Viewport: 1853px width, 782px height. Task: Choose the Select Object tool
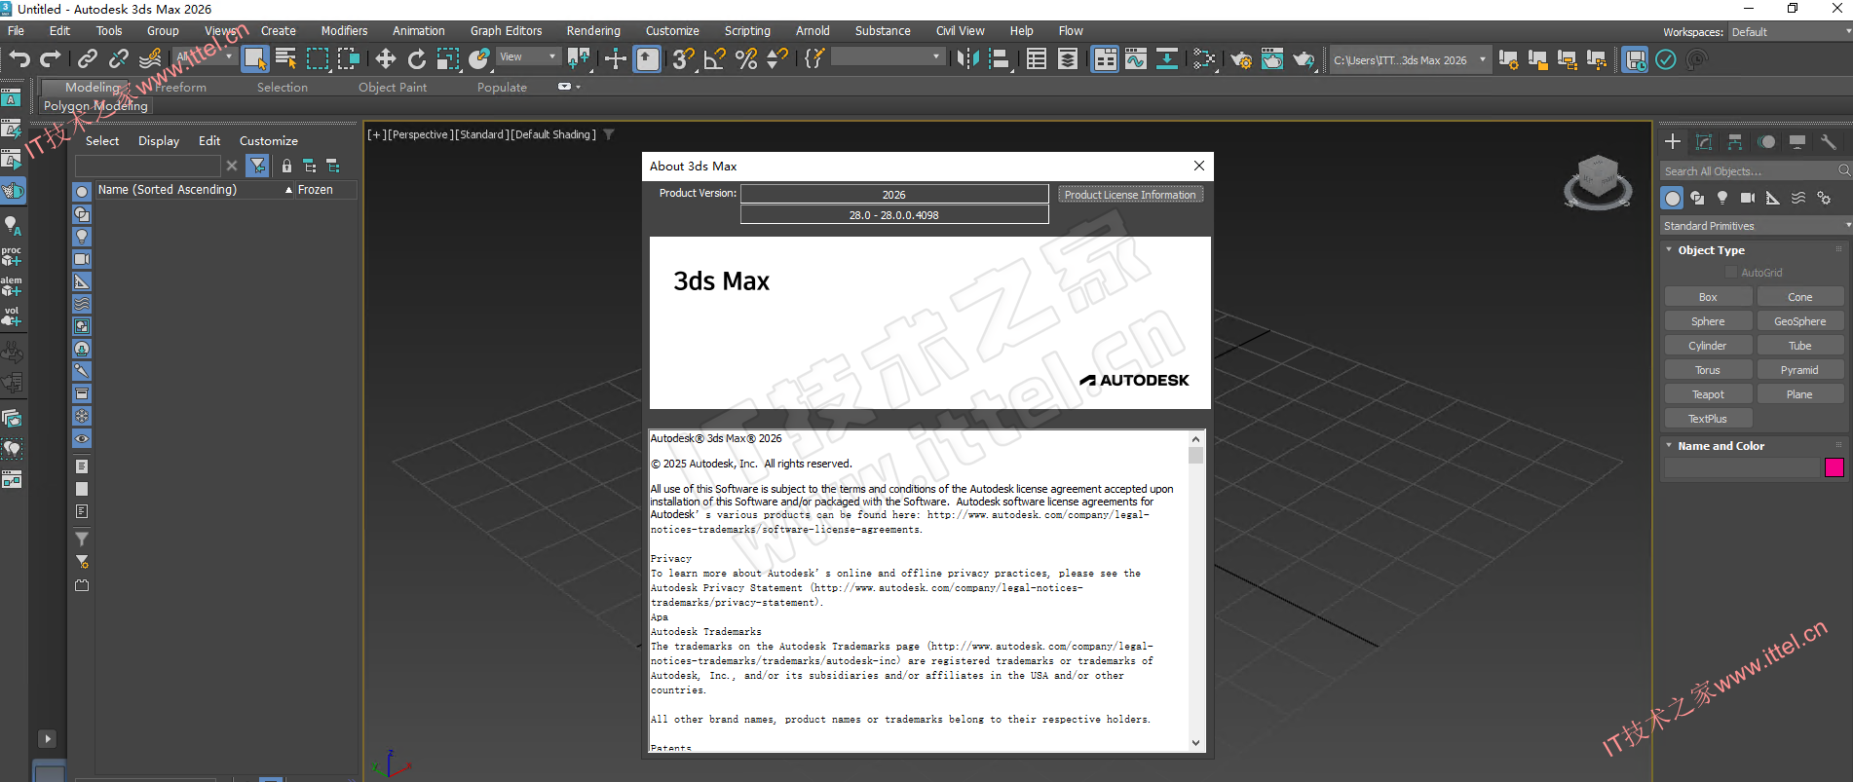255,59
